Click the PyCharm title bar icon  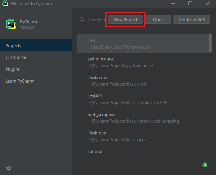[x=5, y=3]
